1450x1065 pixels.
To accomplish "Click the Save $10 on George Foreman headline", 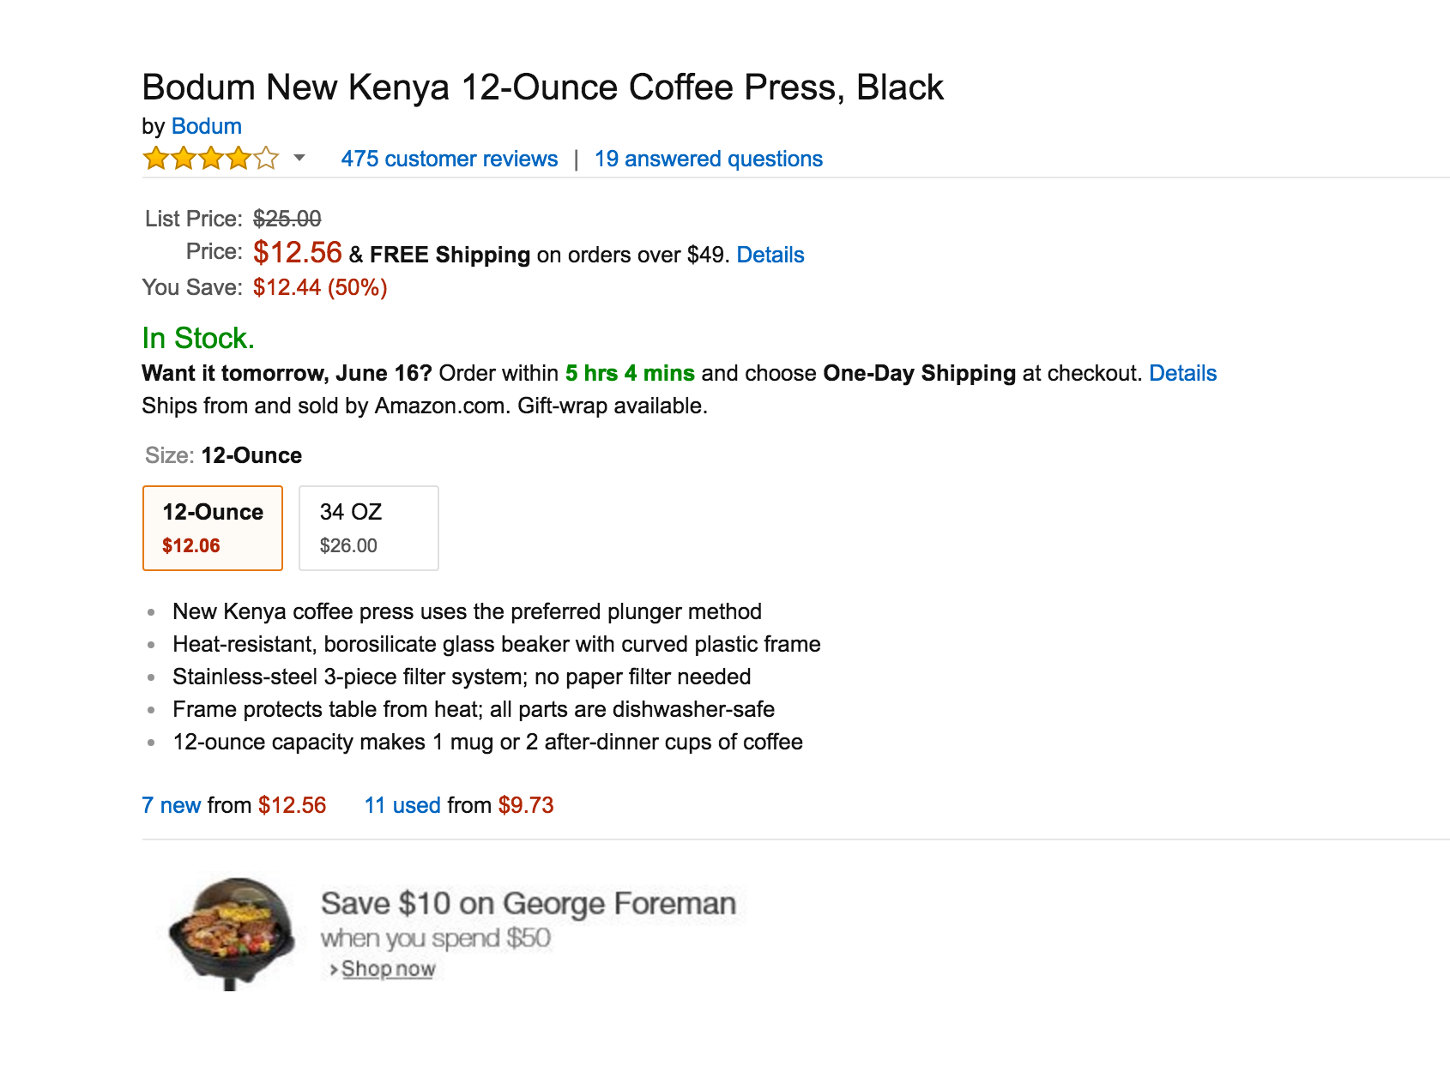I will click(x=528, y=904).
